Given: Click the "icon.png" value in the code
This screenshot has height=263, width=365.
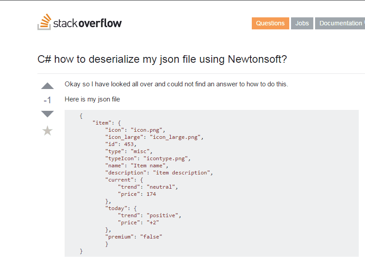Looking at the screenshot, I should pos(148,129).
